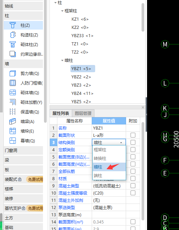Select the 暗梁(A) tool icon
179x230 pixels.
pos(13,121)
